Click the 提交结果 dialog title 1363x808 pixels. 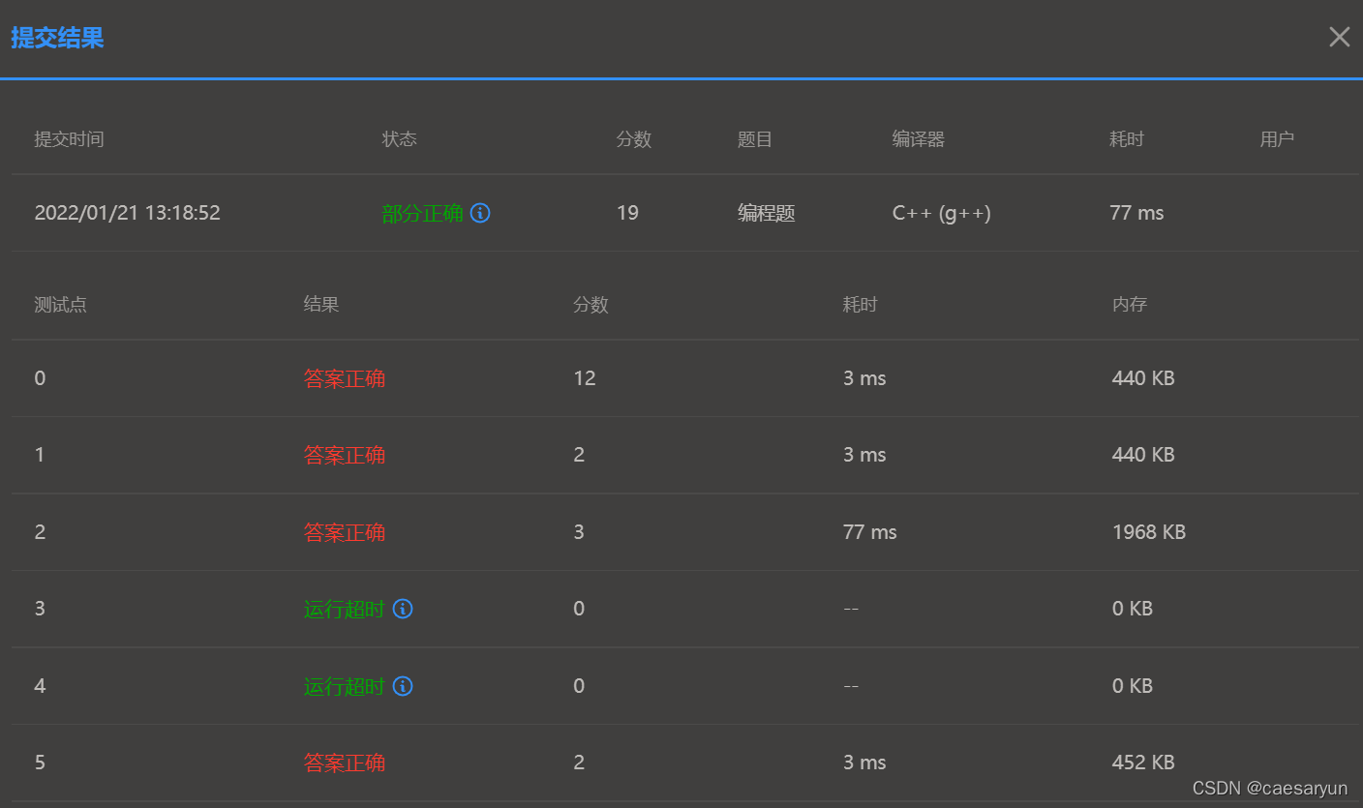(57, 37)
